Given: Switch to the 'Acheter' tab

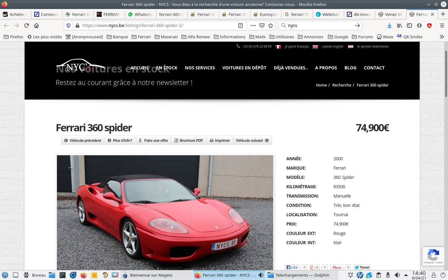Looking at the screenshot, I should (x=15, y=14).
